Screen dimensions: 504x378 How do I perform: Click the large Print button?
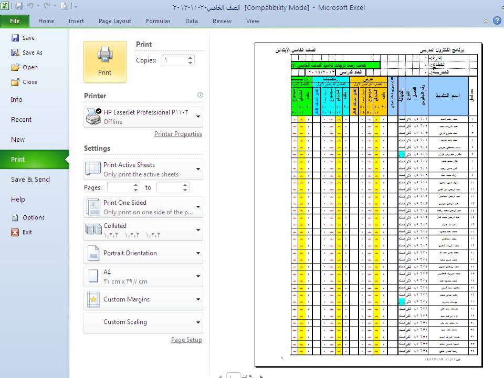105,61
